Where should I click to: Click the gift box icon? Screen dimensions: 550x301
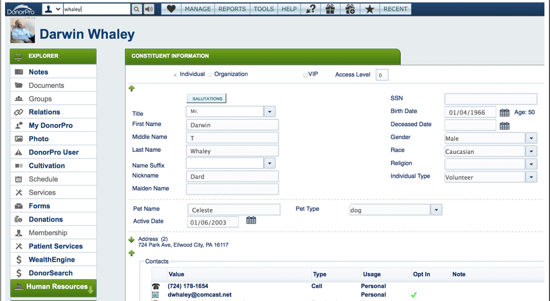point(330,9)
